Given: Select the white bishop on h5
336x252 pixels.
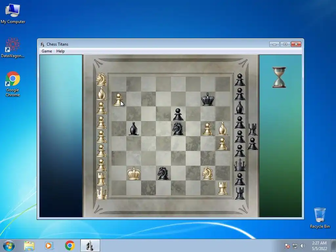Looking at the screenshot, I should 222,129.
